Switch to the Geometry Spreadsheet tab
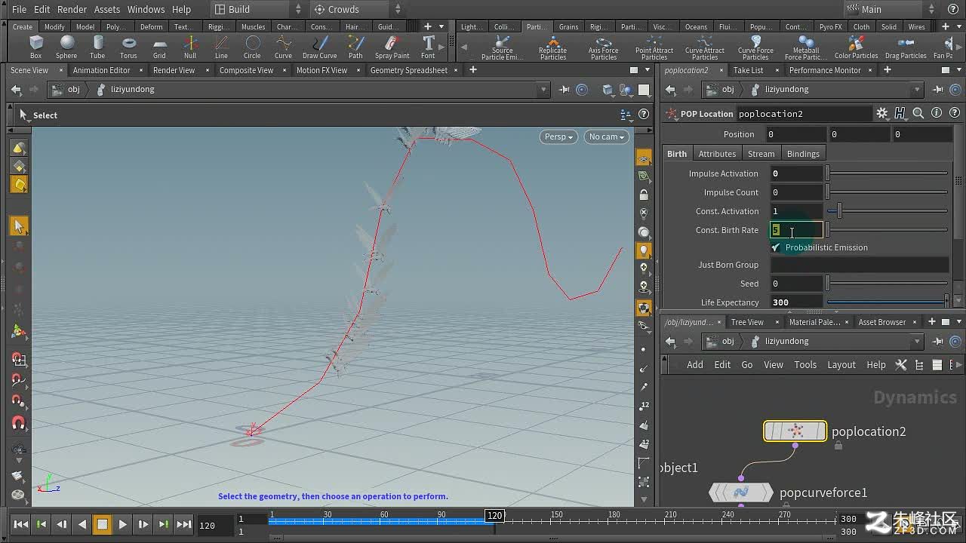Image resolution: width=966 pixels, height=543 pixels. click(x=409, y=70)
